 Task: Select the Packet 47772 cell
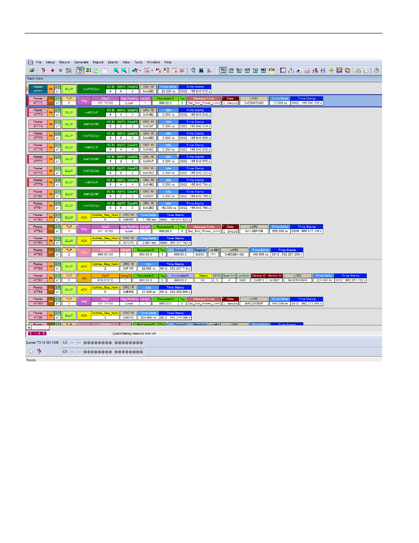pyautogui.click(x=38, y=101)
